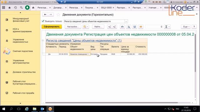Add report to favorites star
This screenshot has width=200, height=112.
pyautogui.click(x=58, y=15)
